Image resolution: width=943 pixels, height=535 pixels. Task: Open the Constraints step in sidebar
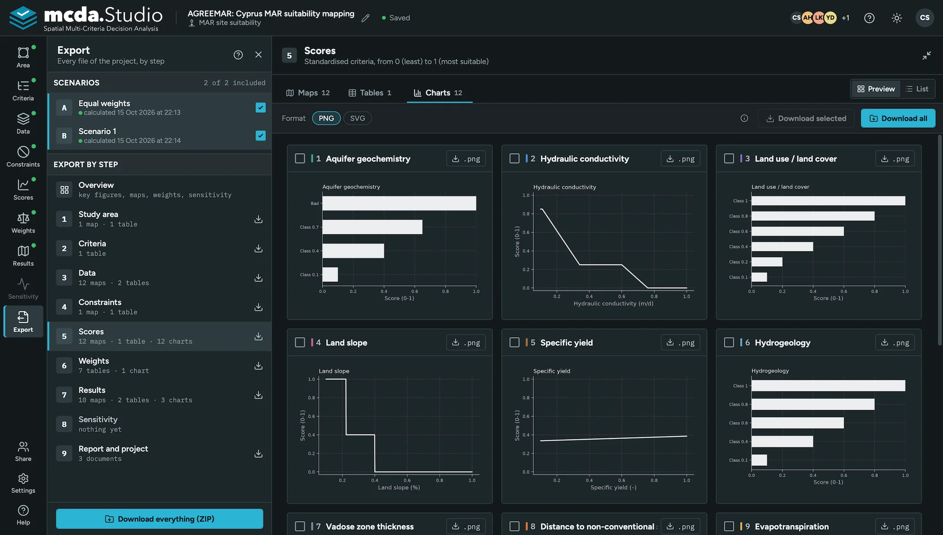point(23,156)
